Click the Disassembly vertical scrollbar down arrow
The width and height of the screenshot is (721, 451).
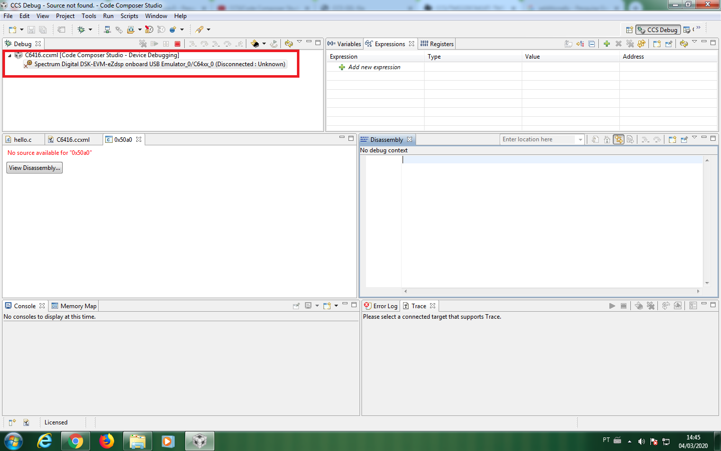click(x=707, y=283)
